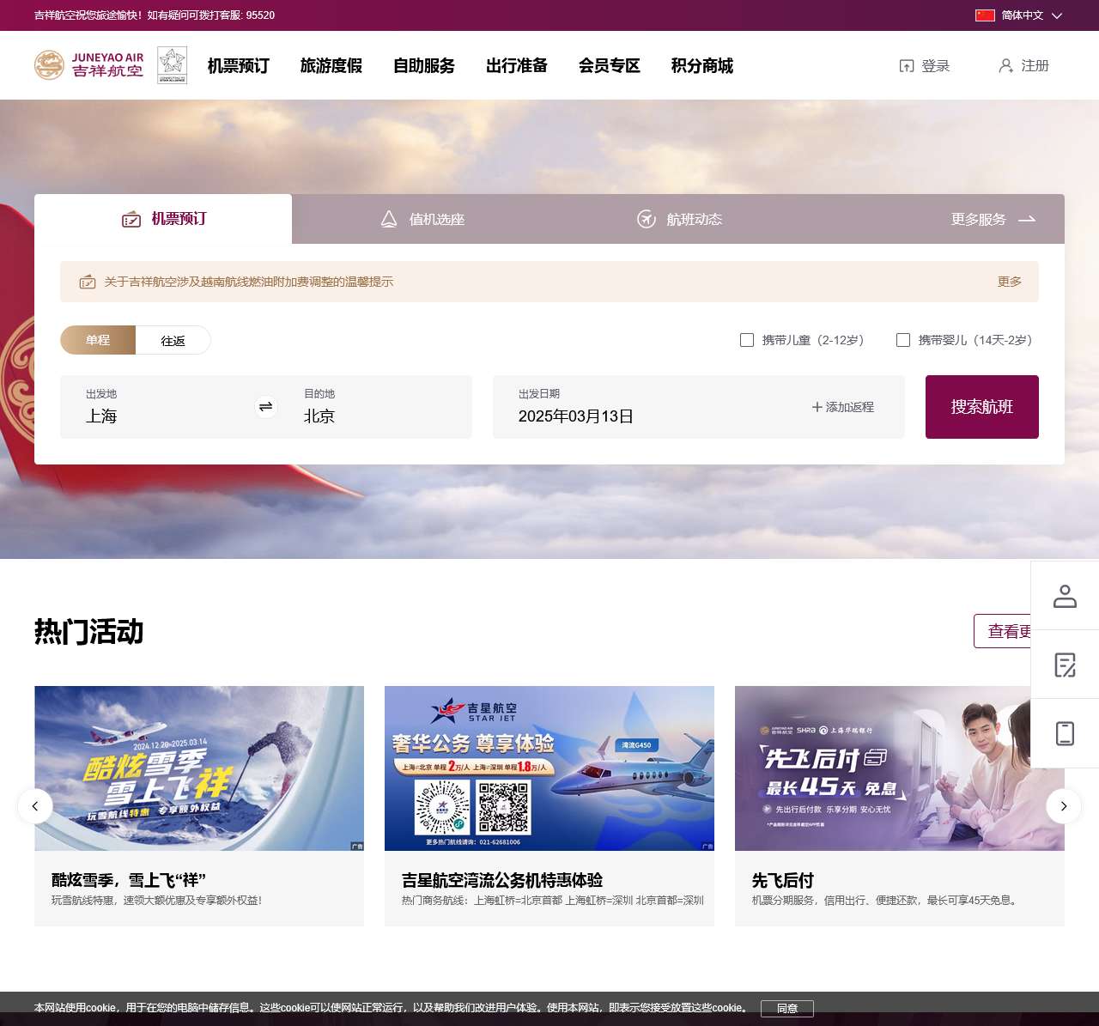Click the 注册 register person icon
The width and height of the screenshot is (1099, 1026).
click(x=1005, y=65)
